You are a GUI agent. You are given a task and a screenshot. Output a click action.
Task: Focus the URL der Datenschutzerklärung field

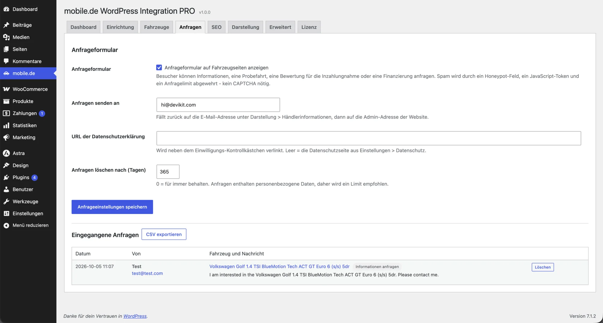tap(368, 138)
